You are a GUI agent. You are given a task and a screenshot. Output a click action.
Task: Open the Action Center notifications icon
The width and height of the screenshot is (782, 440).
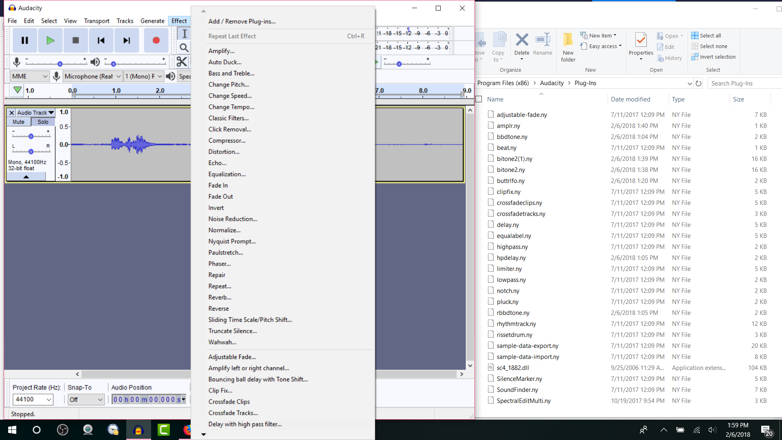[x=766, y=430]
